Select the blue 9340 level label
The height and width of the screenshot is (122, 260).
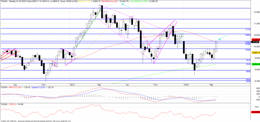pyautogui.click(x=248, y=64)
